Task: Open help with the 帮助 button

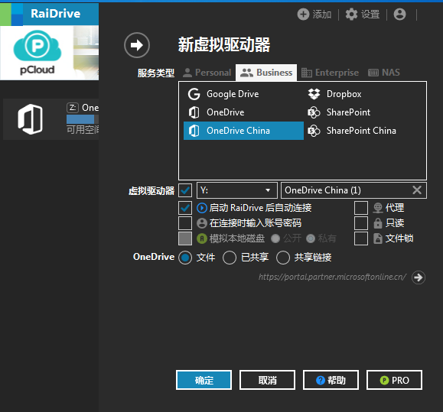Action: 331,380
